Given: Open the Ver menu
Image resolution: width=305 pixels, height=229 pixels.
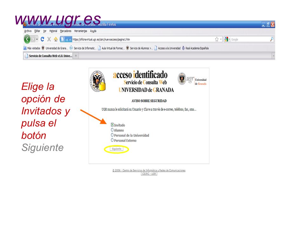Looking at the screenshot, I should [45, 31].
